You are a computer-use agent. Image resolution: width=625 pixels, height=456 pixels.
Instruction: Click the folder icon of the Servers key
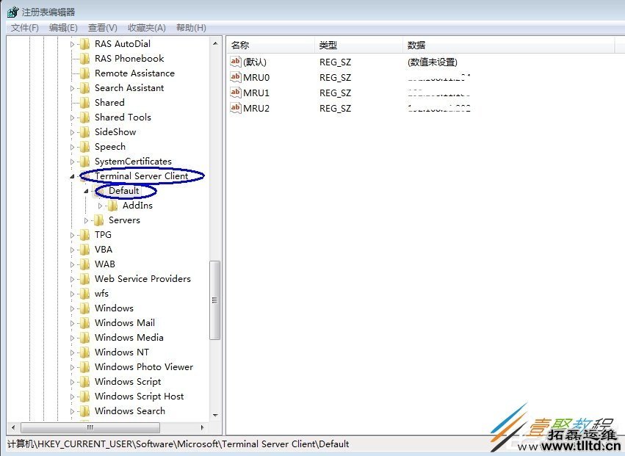98,220
